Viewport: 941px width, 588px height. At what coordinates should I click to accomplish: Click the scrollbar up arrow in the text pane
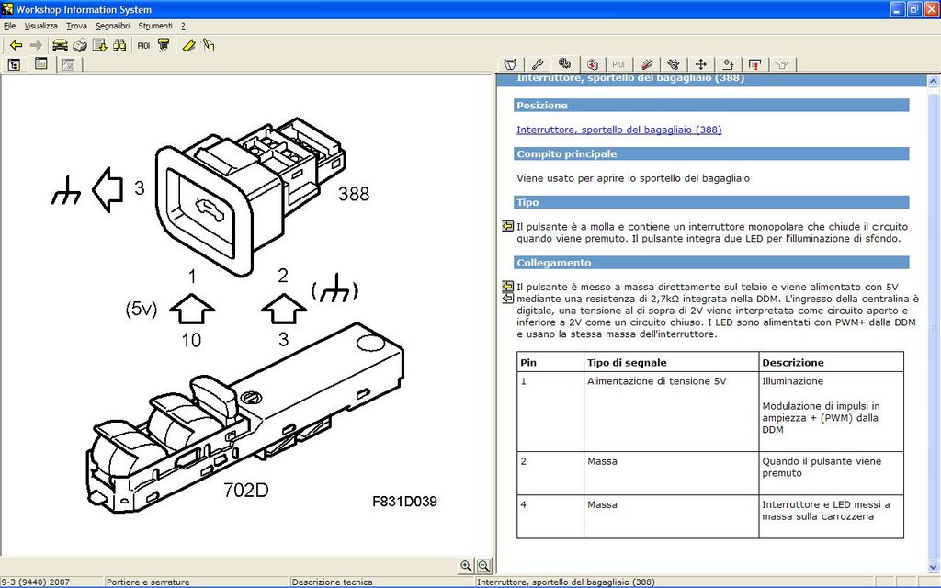tap(933, 81)
